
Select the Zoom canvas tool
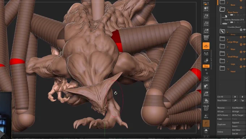pos(206,16)
